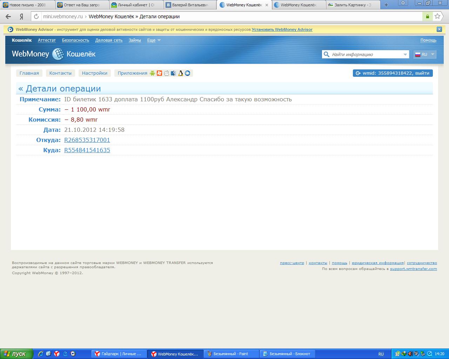Open the контакты footer link
The height and width of the screenshot is (359, 449).
pos(318,263)
